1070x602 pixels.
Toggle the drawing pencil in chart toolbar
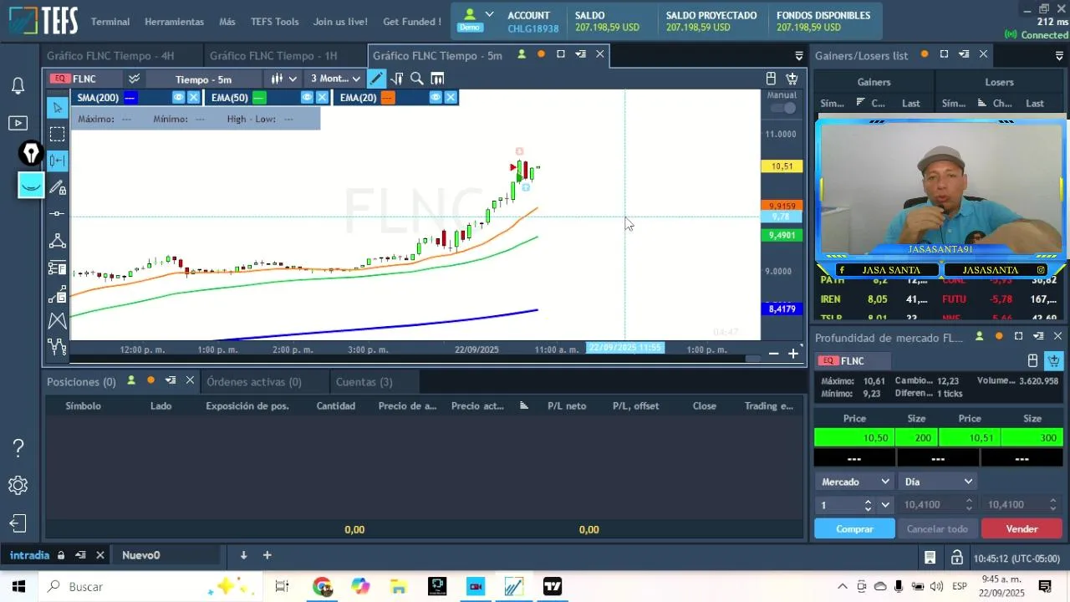376,79
